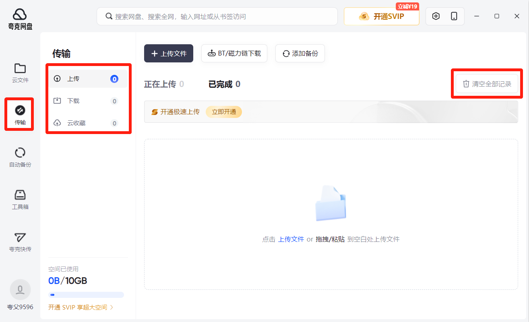Click the 传输 panel heading
Image resolution: width=529 pixels, height=322 pixels.
(x=62, y=54)
